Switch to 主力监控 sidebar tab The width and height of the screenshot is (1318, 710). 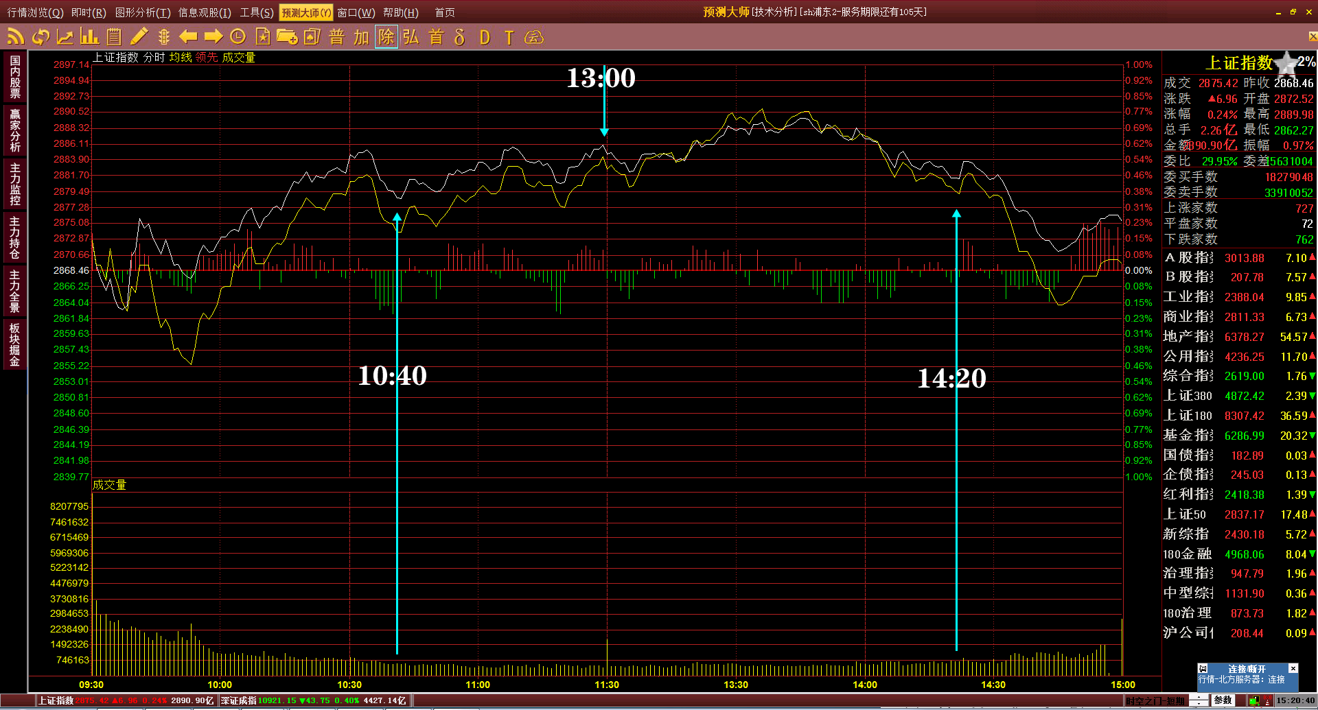coord(14,184)
